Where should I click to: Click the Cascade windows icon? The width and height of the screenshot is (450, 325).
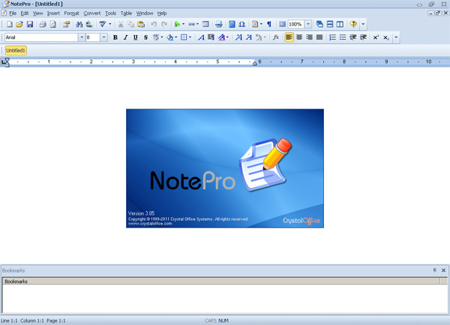[x=319, y=25]
